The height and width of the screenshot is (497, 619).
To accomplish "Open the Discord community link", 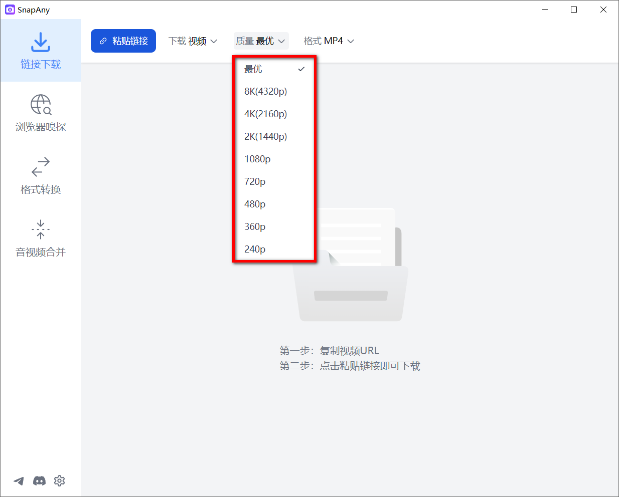I will (39, 480).
